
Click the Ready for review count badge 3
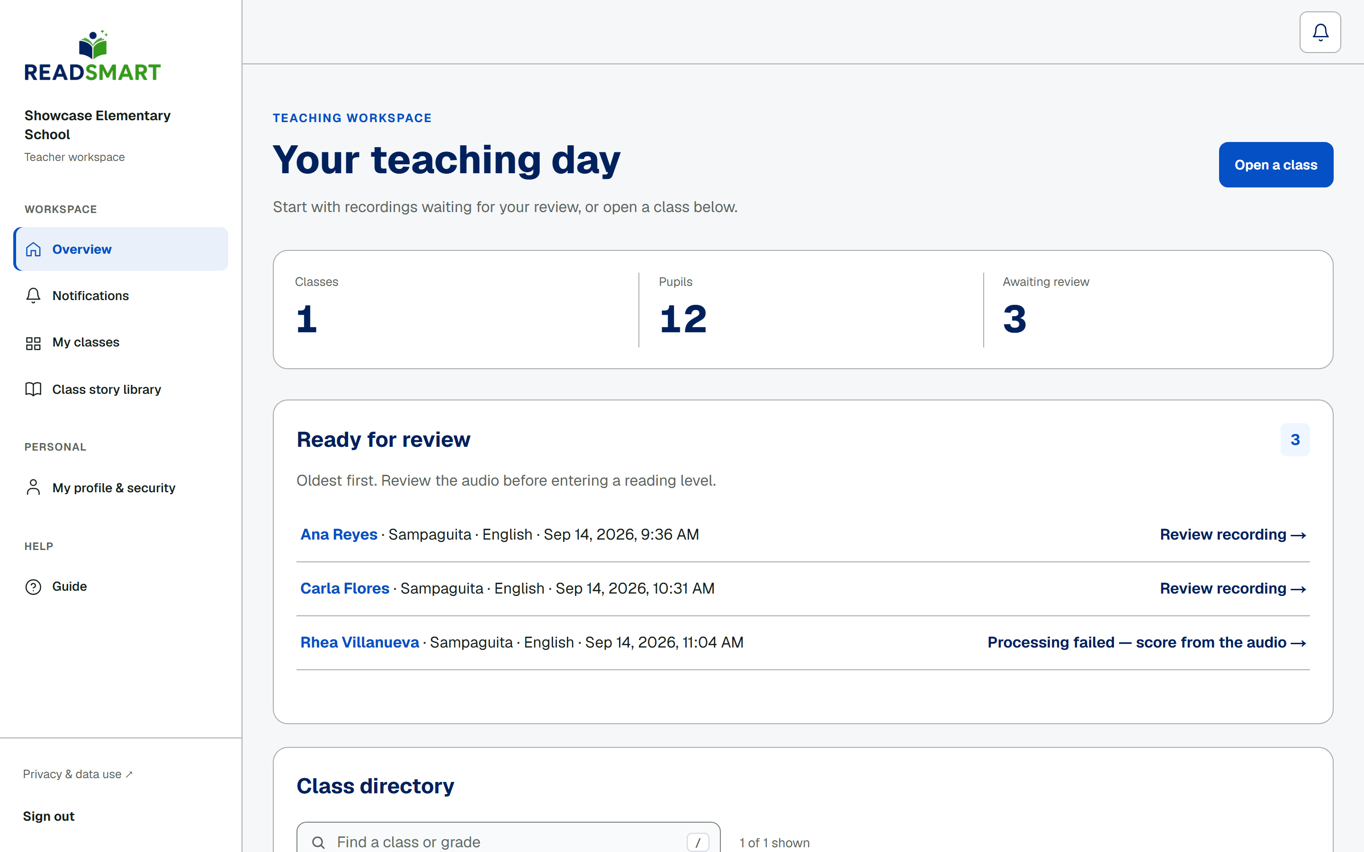pos(1295,440)
